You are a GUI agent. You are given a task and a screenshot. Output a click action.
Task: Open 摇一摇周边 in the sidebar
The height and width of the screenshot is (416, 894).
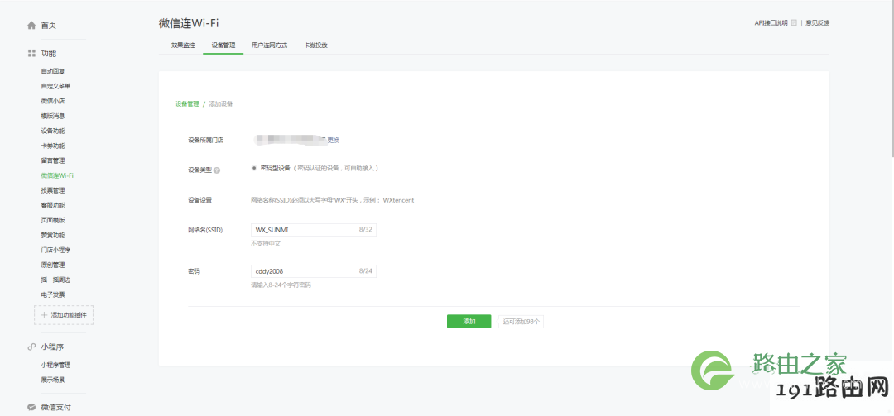(x=56, y=280)
